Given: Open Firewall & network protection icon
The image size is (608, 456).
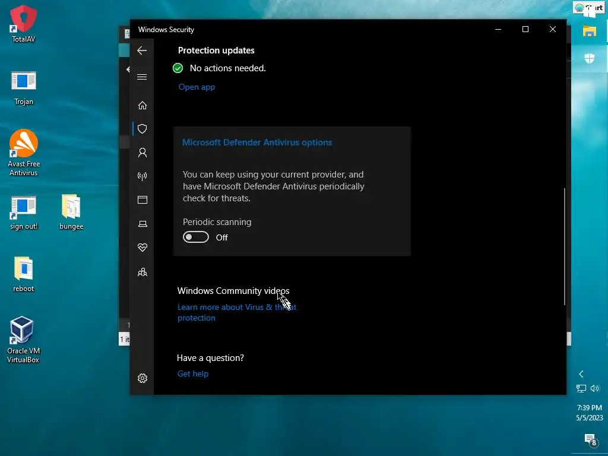Looking at the screenshot, I should (142, 176).
